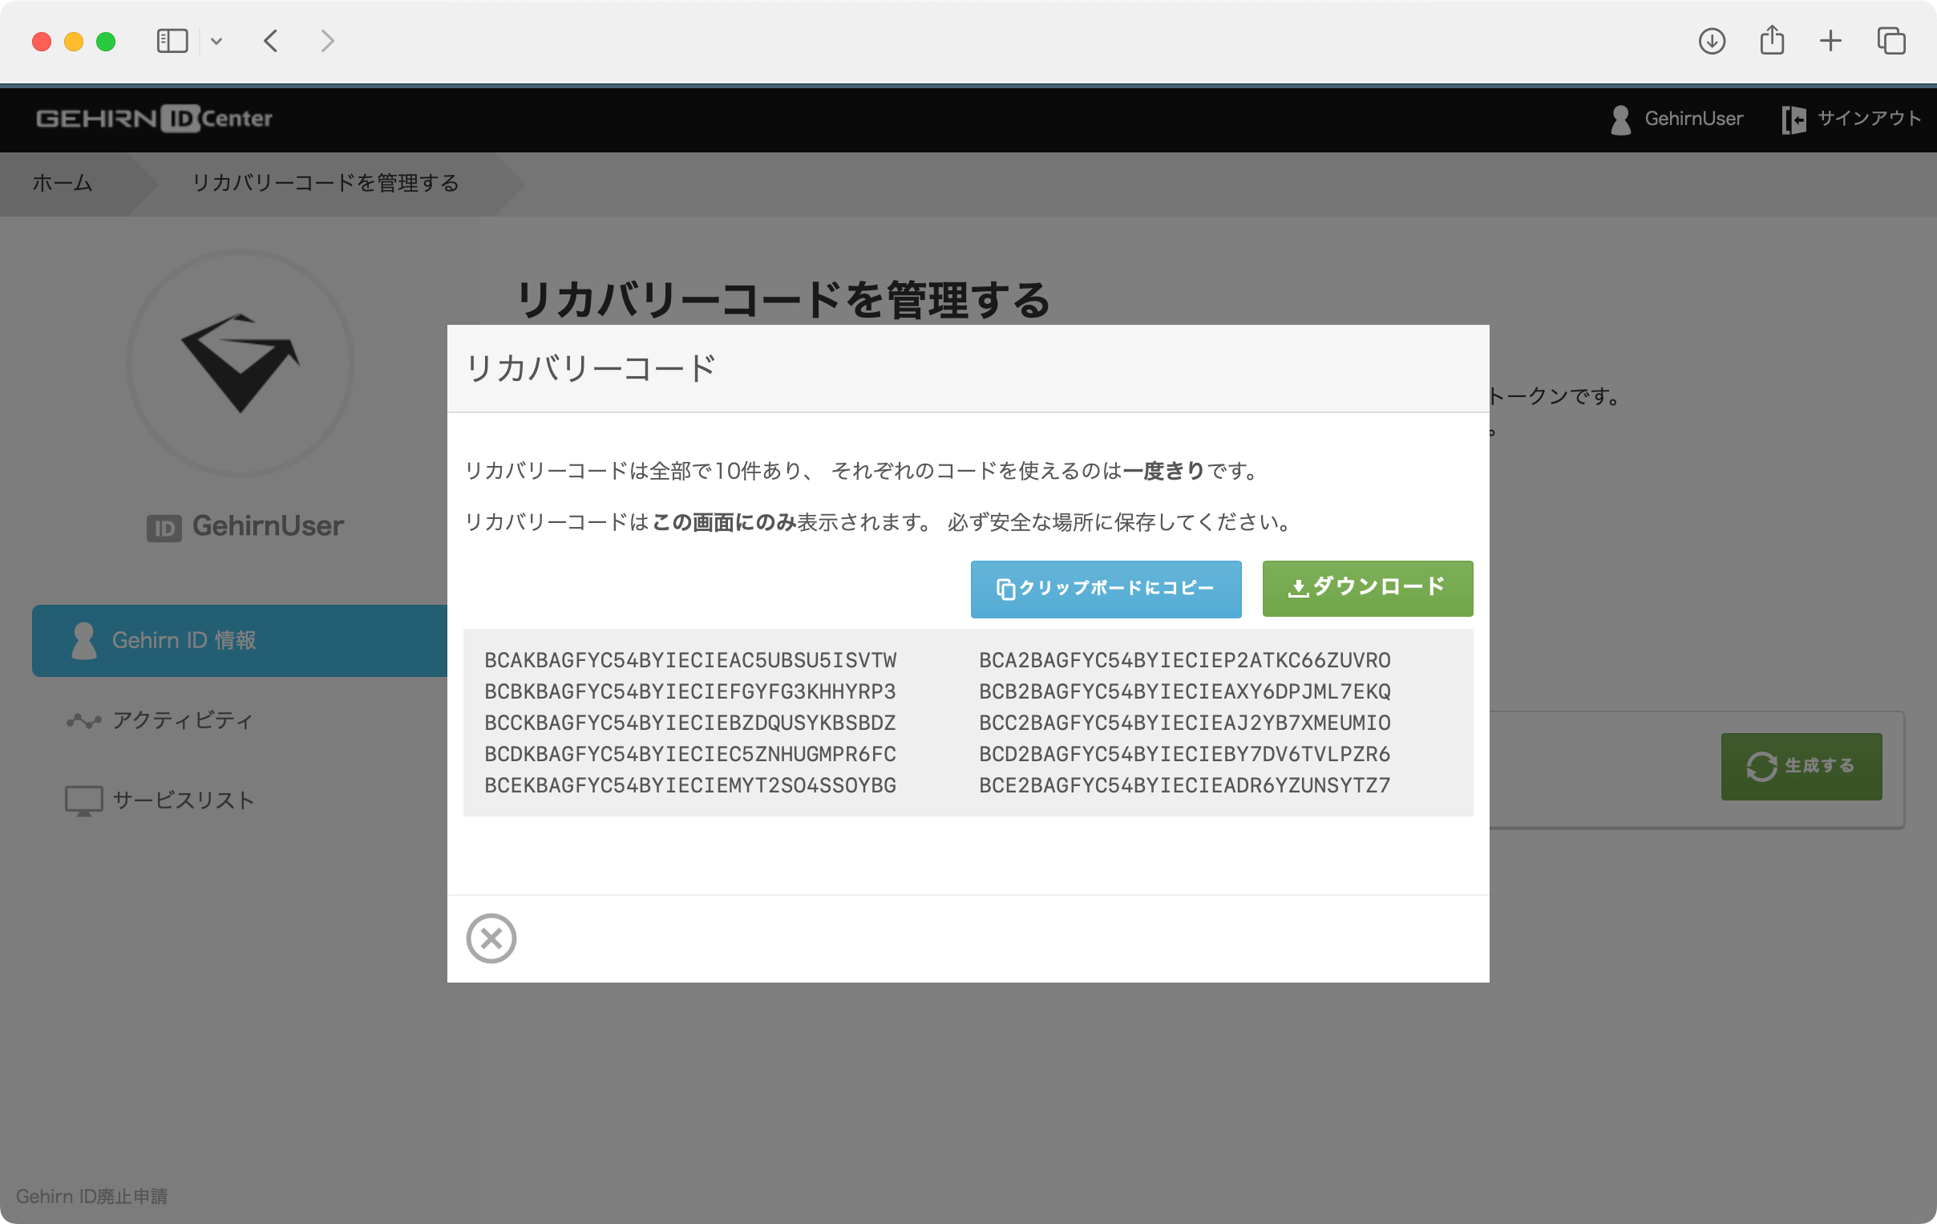Go to ホーム via the breadcrumb
Image resolution: width=1937 pixels, height=1224 pixels.
point(62,184)
